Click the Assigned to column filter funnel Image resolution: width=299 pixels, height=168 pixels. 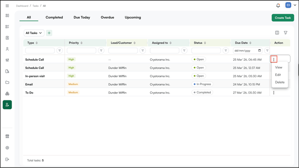(x=184, y=50)
